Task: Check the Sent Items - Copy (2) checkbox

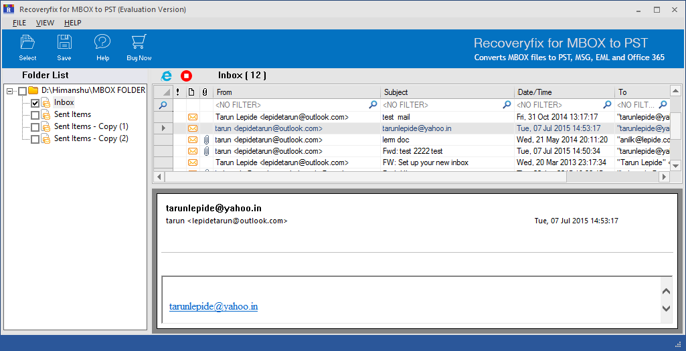Action: click(35, 140)
